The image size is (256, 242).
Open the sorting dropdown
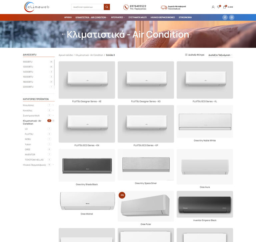(220, 55)
